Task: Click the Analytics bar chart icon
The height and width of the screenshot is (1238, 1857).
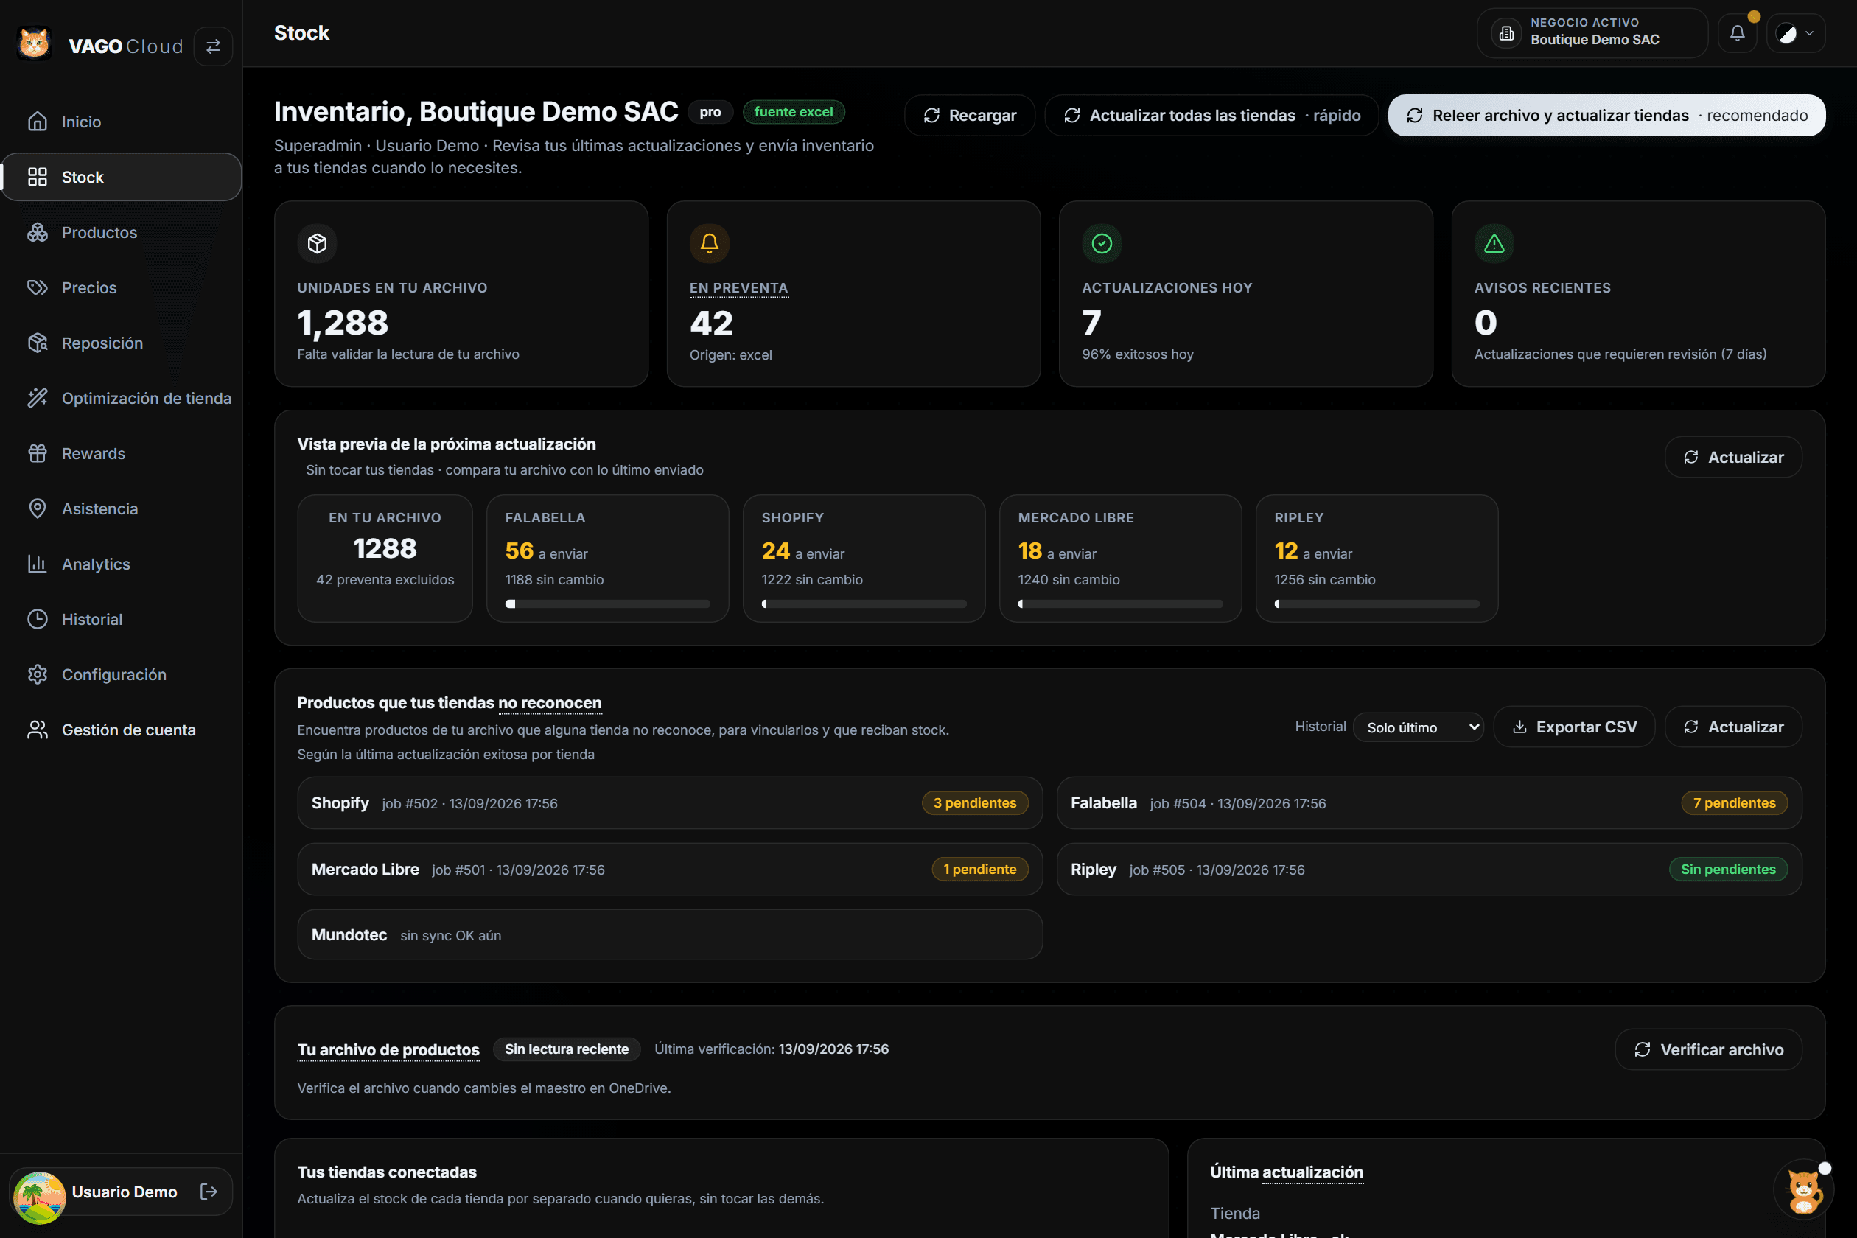Action: click(x=37, y=564)
